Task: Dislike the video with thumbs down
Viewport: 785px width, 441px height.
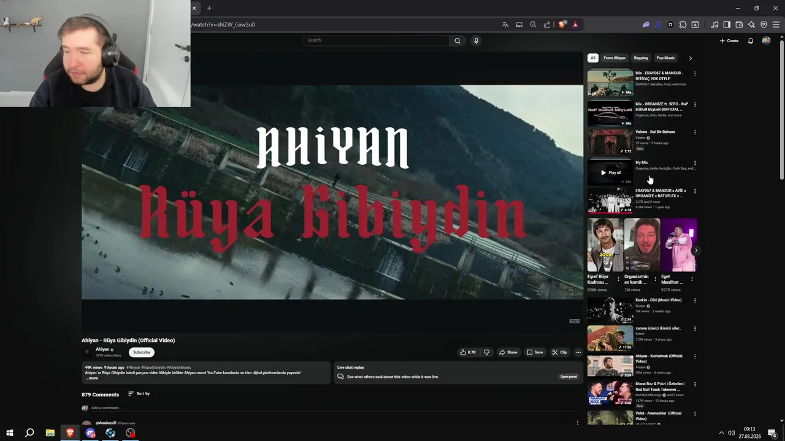Action: click(487, 352)
